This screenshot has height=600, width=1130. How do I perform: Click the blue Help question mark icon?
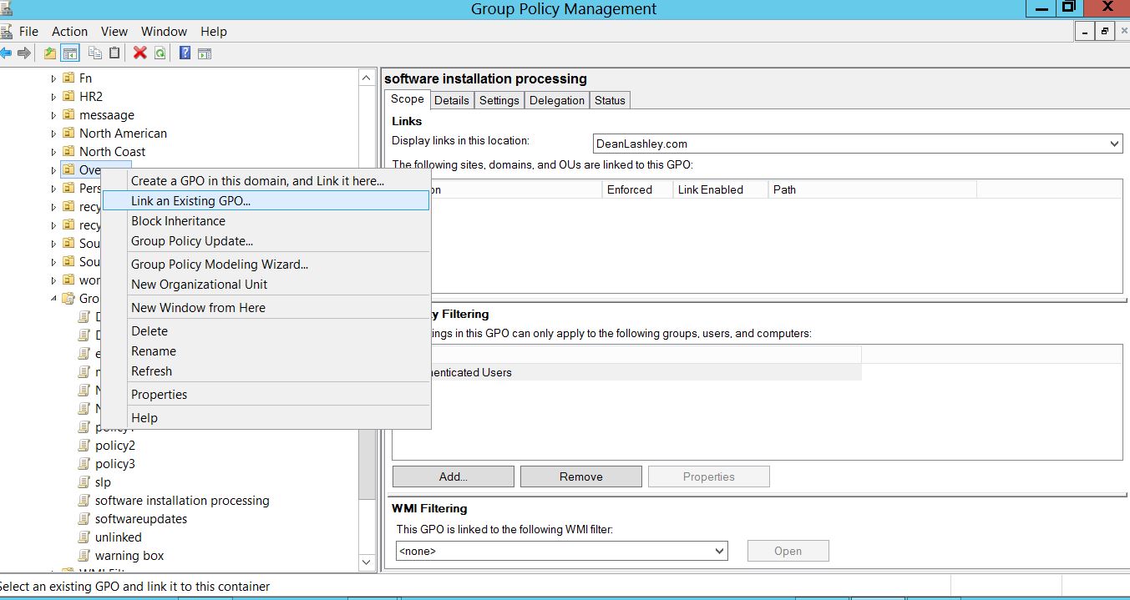pos(185,53)
